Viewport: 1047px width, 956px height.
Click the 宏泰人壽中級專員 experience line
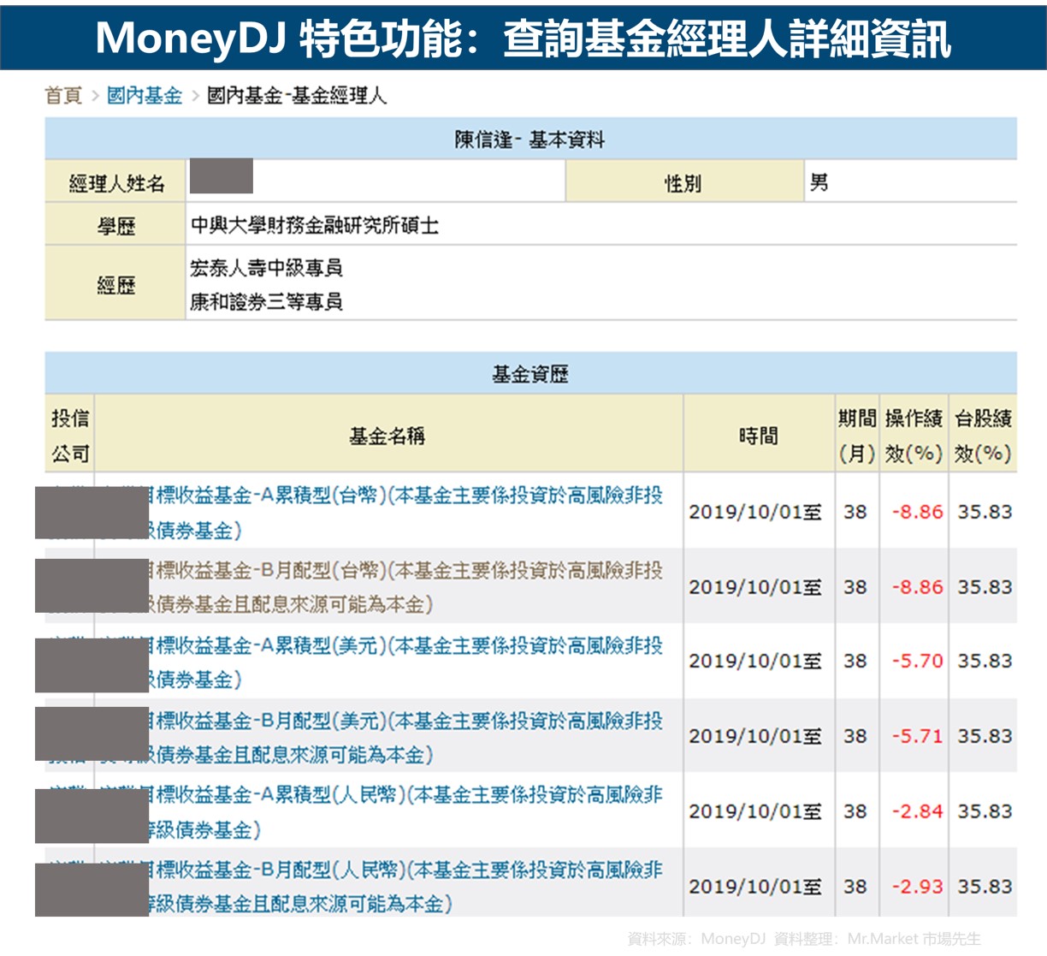[266, 268]
